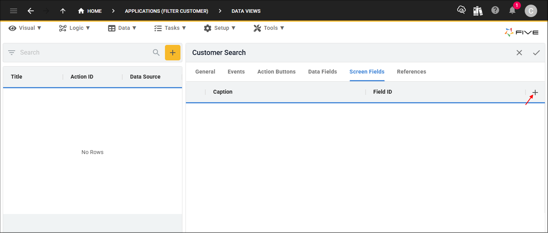This screenshot has width=548, height=233.
Task: Open the hamburger menu icon
Action: click(x=14, y=11)
